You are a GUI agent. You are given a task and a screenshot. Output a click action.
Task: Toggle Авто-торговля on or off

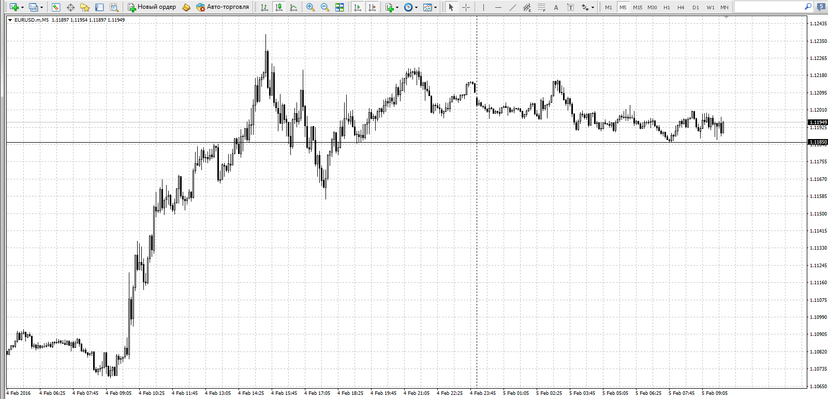[223, 7]
